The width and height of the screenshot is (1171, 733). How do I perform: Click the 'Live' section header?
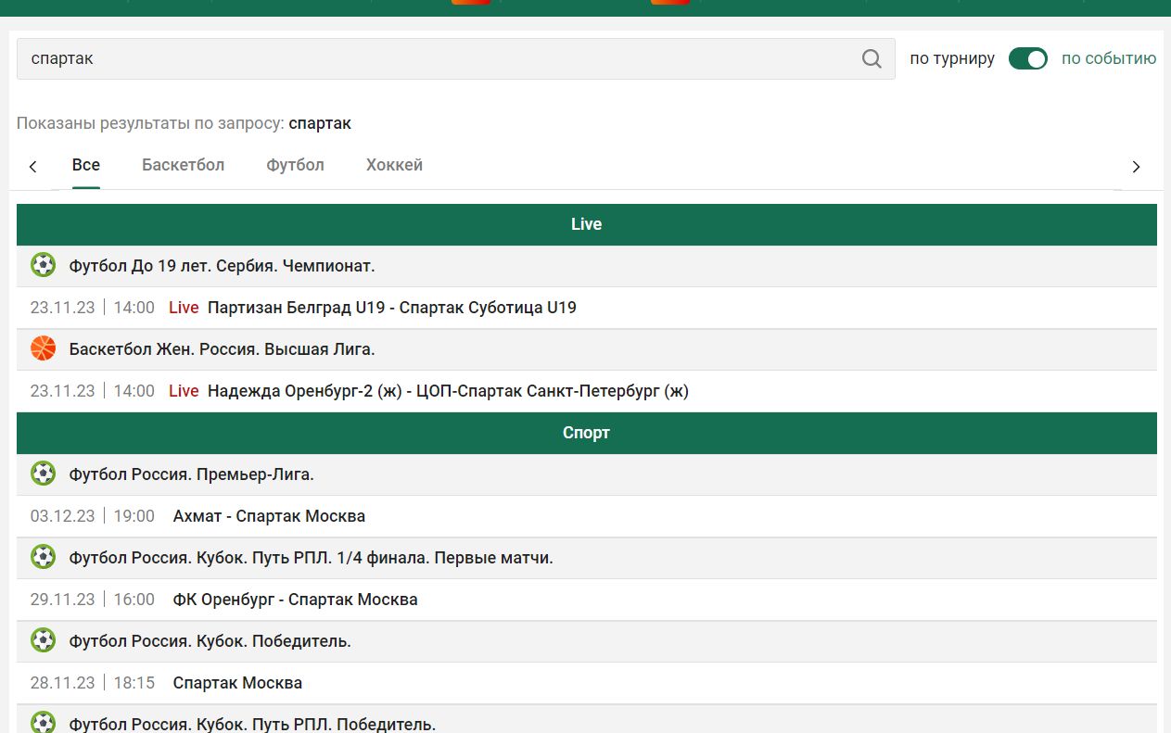587,224
